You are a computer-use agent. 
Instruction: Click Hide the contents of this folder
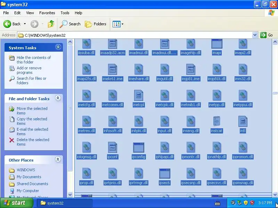tap(34, 60)
